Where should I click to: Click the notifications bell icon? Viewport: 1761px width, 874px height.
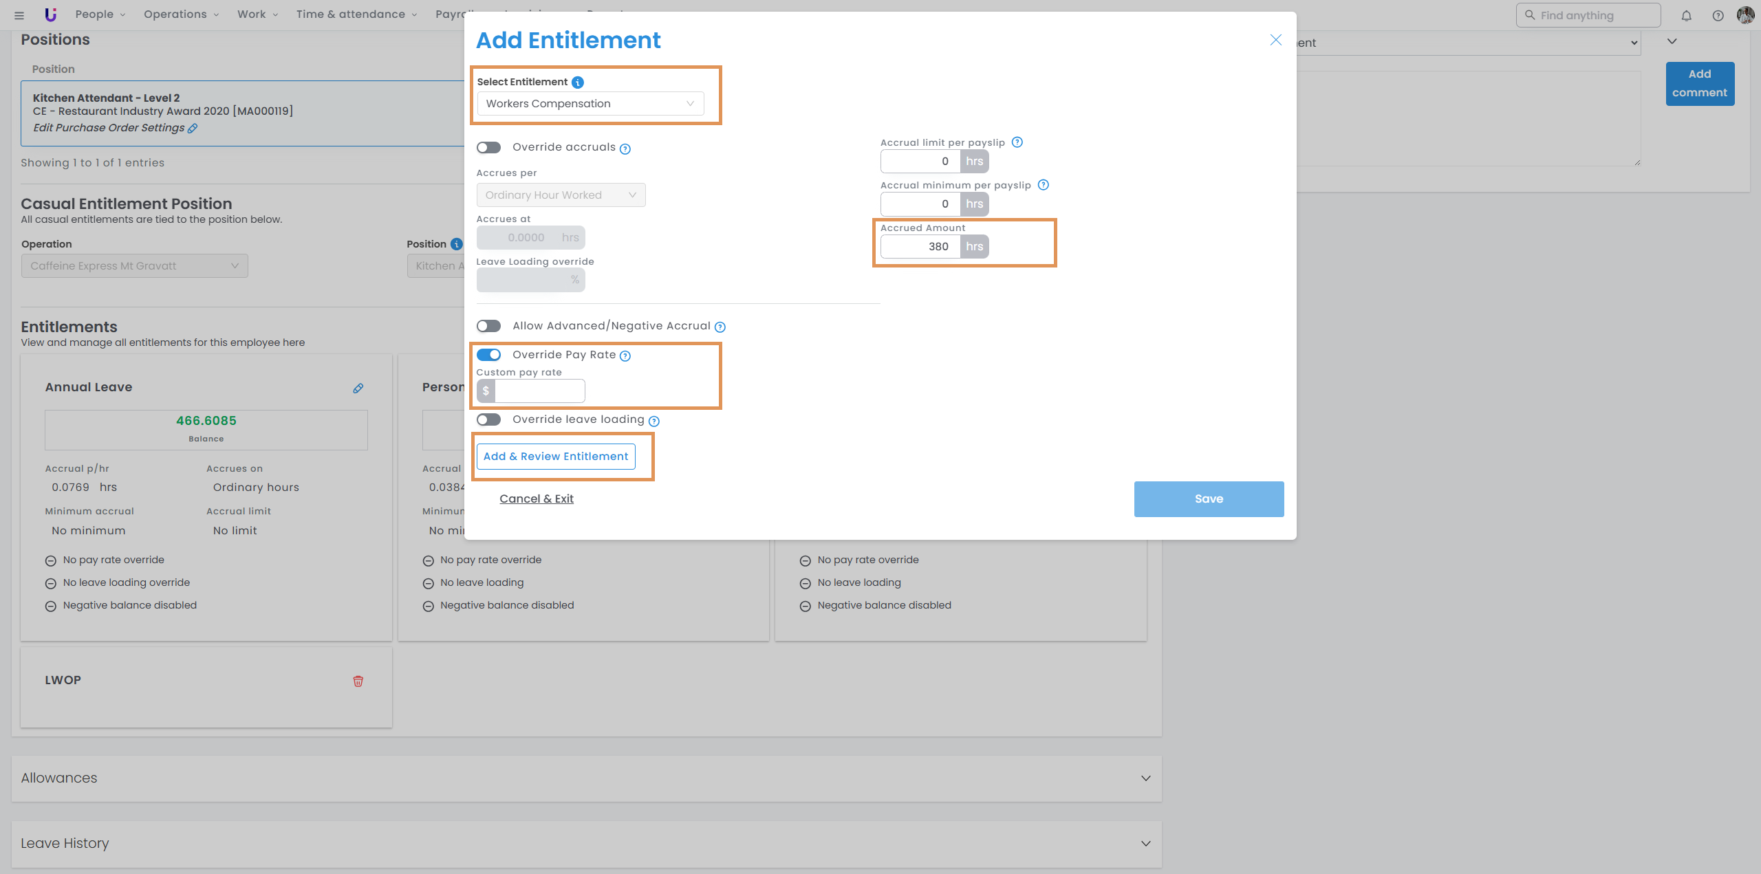pyautogui.click(x=1686, y=16)
